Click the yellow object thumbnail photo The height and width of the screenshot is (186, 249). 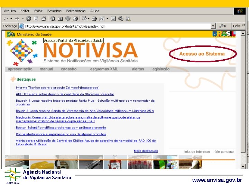coord(41,162)
